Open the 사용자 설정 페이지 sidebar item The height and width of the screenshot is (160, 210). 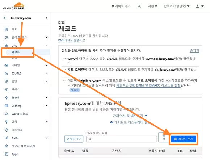click(x=23, y=146)
